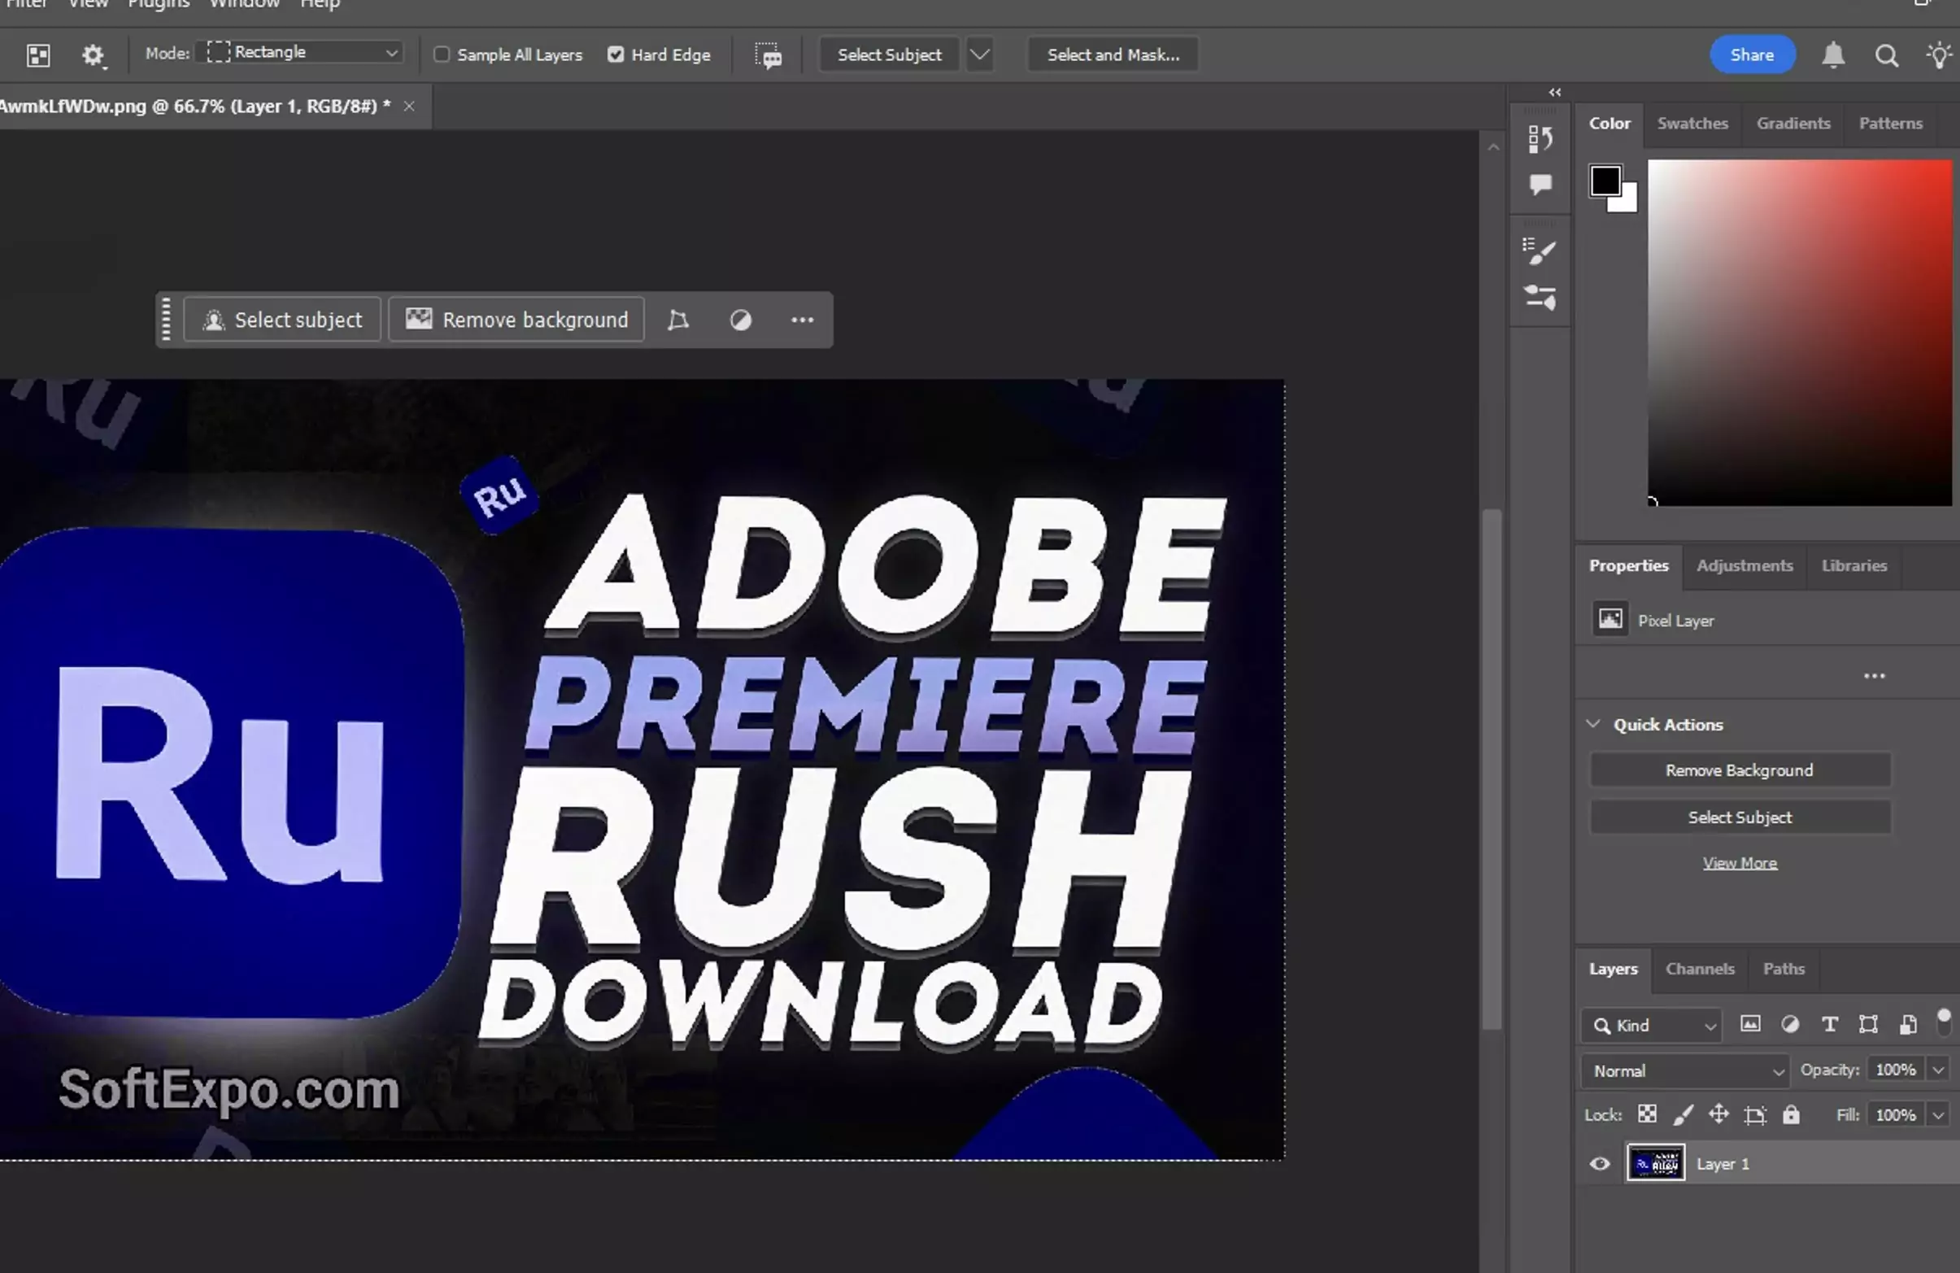Switch to the Swatches tab

[1692, 123]
